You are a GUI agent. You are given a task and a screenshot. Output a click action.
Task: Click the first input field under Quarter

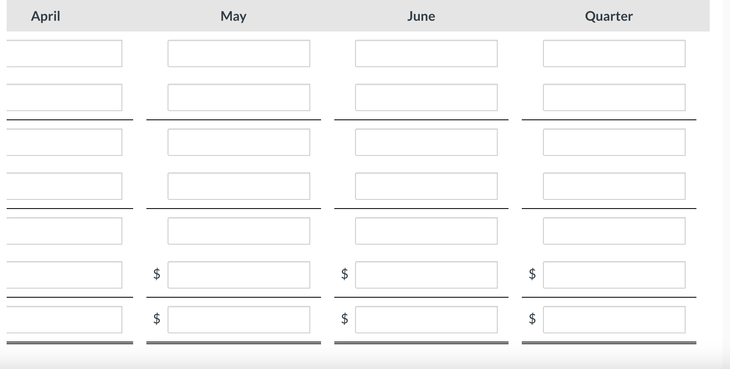pos(614,53)
